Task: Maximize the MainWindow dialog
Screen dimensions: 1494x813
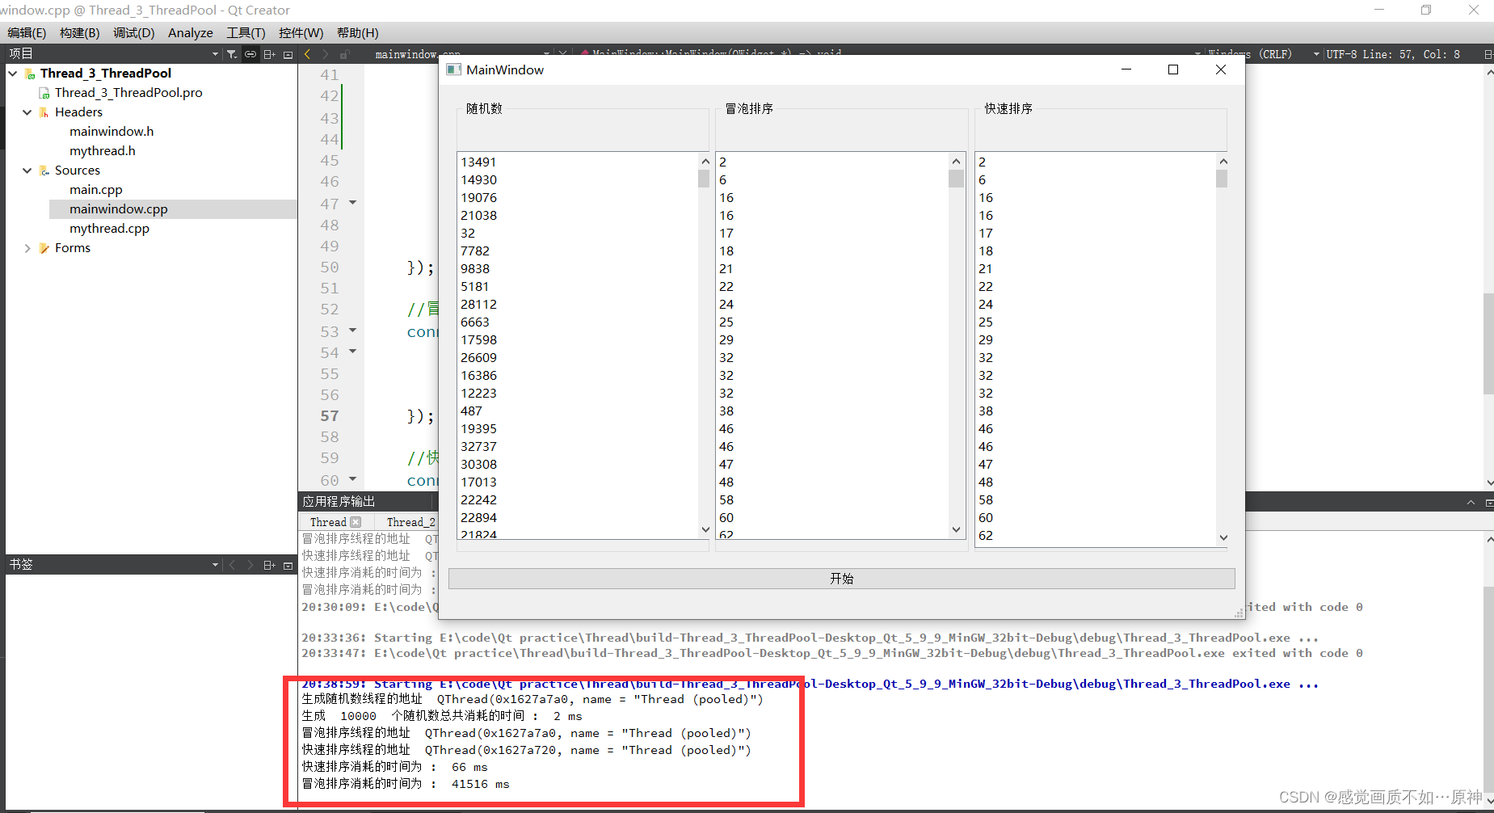Action: coord(1173,70)
